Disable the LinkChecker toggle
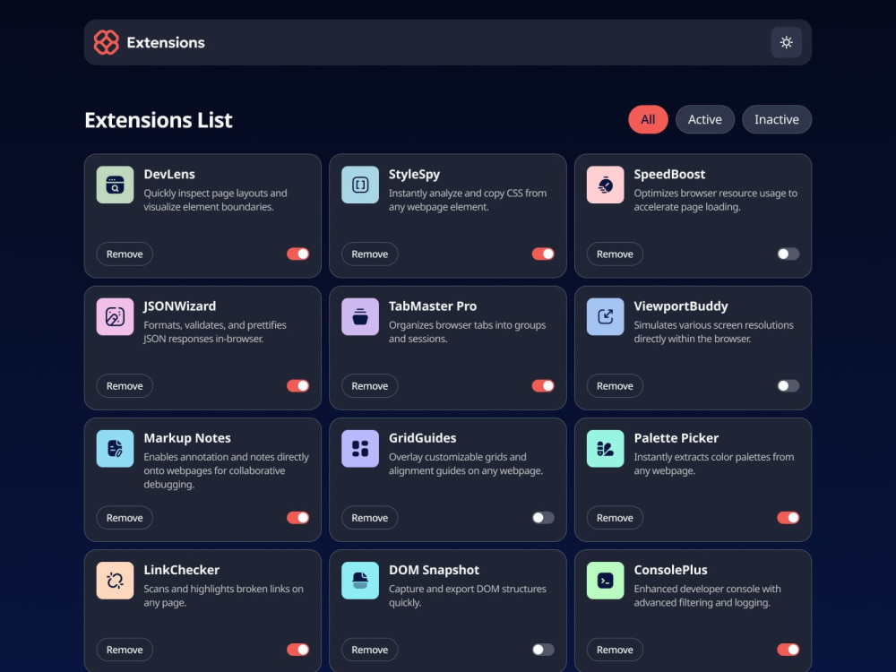Image resolution: width=896 pixels, height=672 pixels. click(x=297, y=650)
